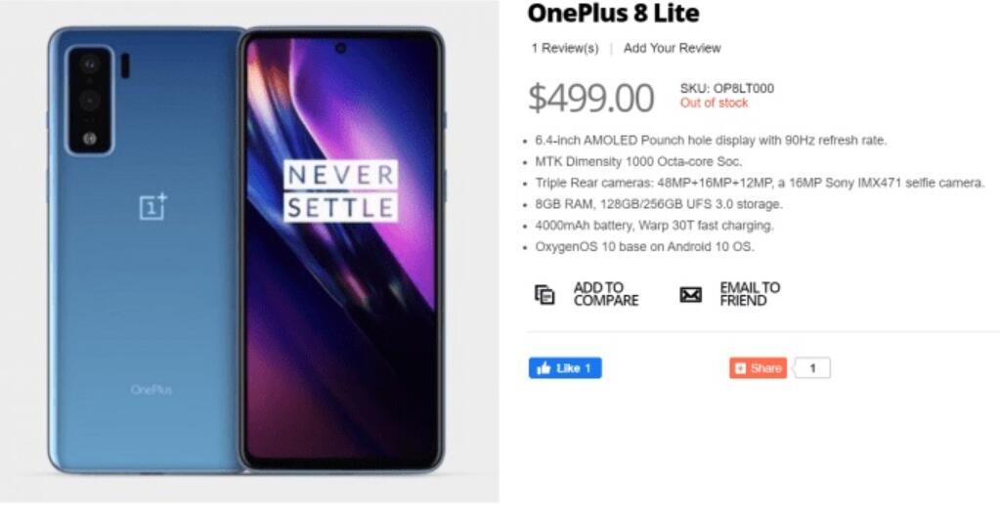Click the SKU: OP8LT000 text
1000x505 pixels.
tap(727, 89)
